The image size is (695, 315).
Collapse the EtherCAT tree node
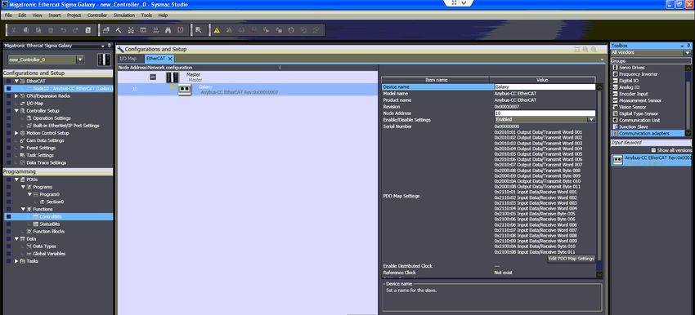click(x=16, y=82)
